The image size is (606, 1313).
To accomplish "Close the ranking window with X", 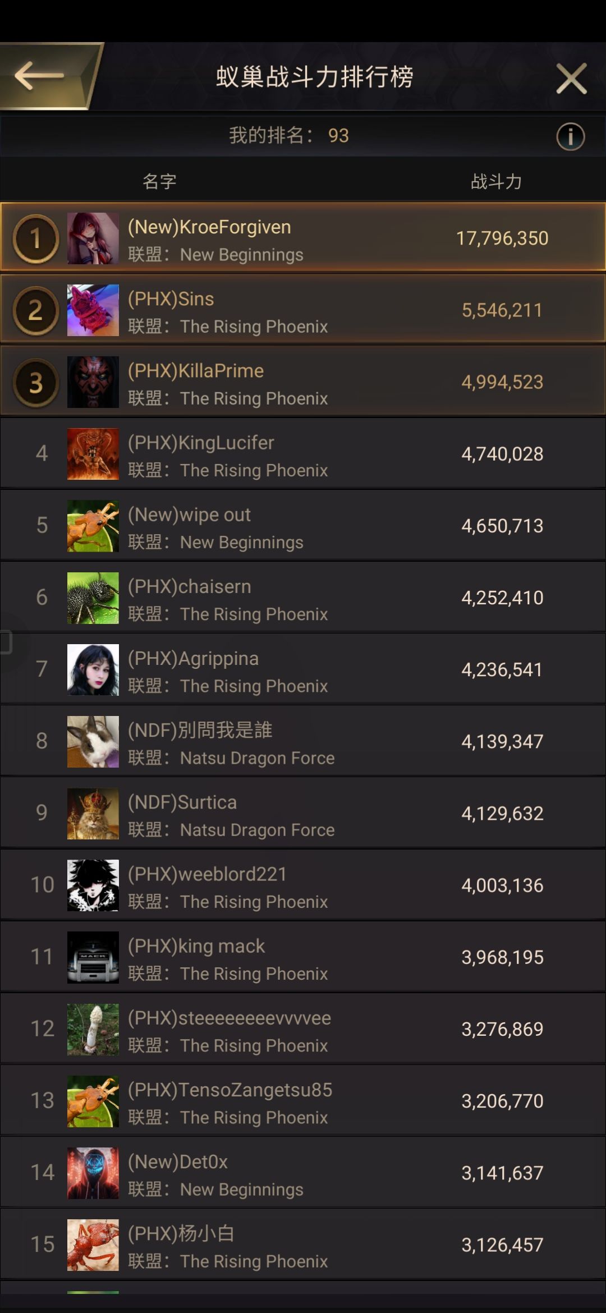I will 571,78.
